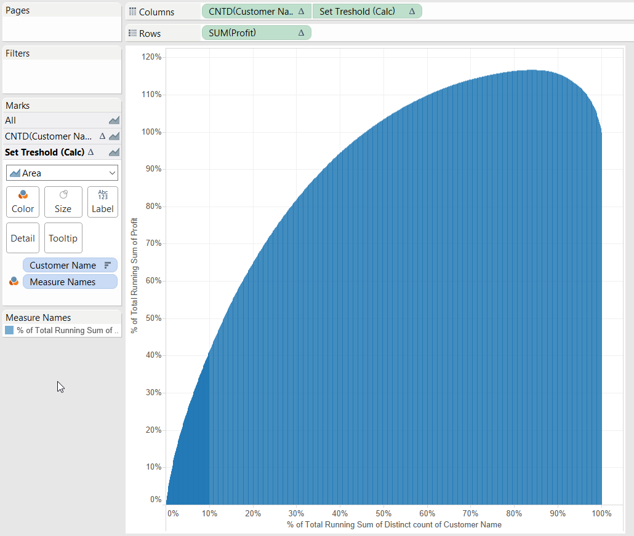Open the Size mark card
The width and height of the screenshot is (634, 536).
click(63, 202)
